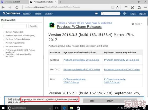The height and width of the screenshot is (110, 148).
Task: Open reading view book icon
Action: click(x=113, y=7)
